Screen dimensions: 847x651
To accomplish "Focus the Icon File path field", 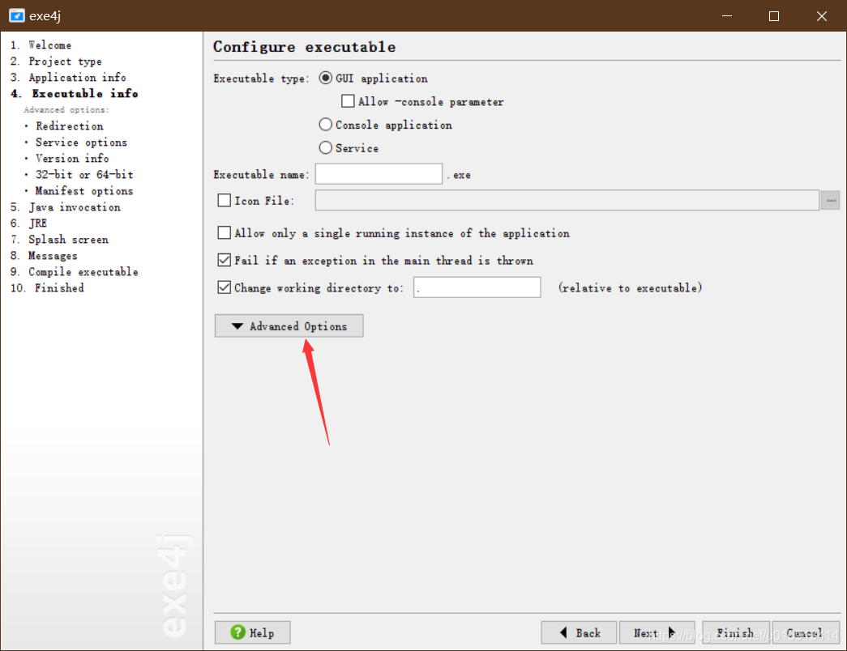I will coord(567,200).
